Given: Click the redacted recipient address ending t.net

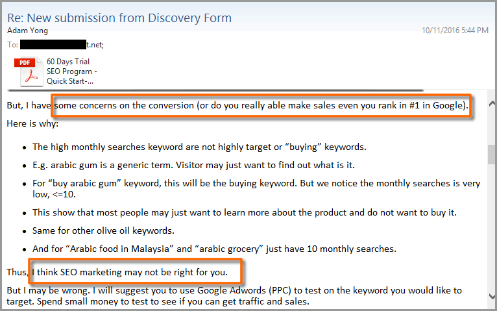Looking at the screenshot, I should pyautogui.click(x=62, y=45).
